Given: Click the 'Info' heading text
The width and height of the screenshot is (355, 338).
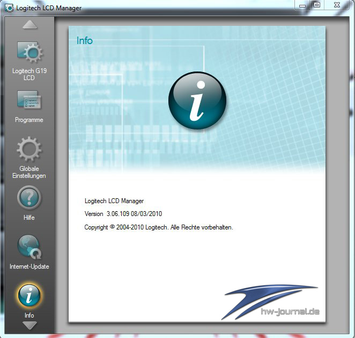Looking at the screenshot, I should [85, 41].
